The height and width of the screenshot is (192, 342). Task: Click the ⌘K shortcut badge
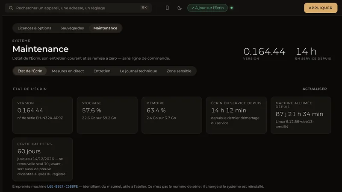point(144,8)
